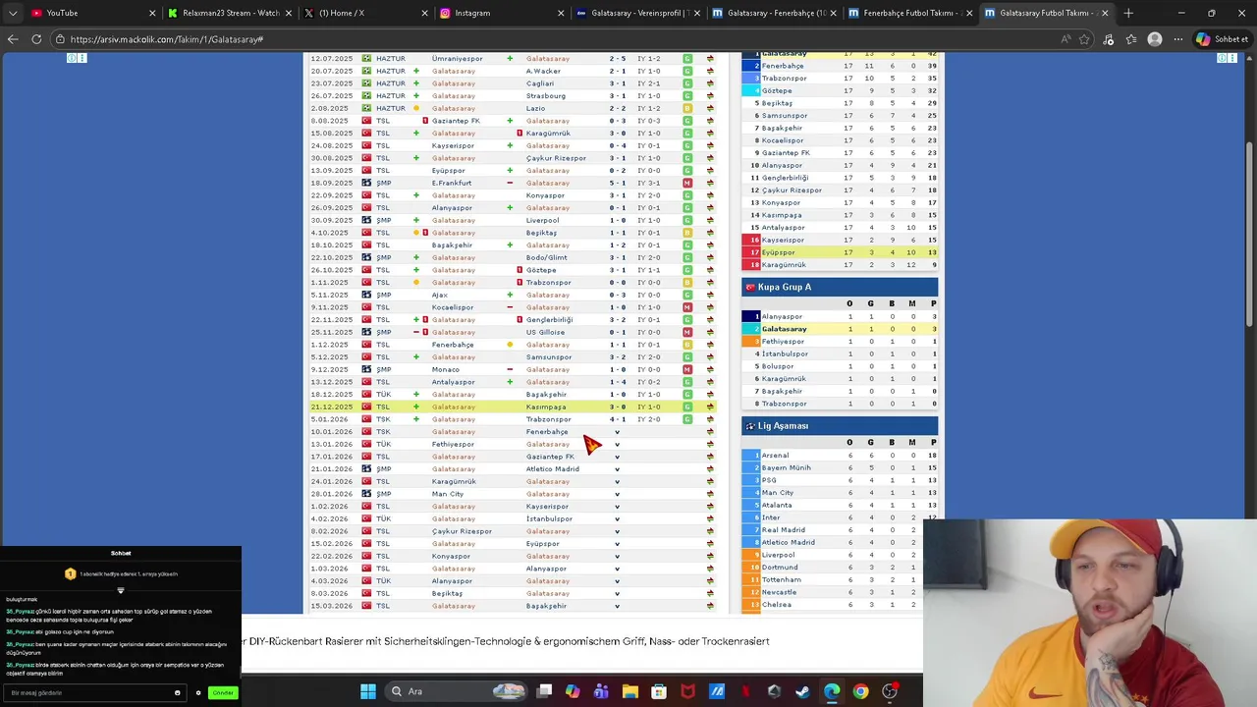Click compare icon for 10.01.2026 Fenerbahçe match
Image resolution: width=1257 pixels, height=707 pixels.
[710, 432]
